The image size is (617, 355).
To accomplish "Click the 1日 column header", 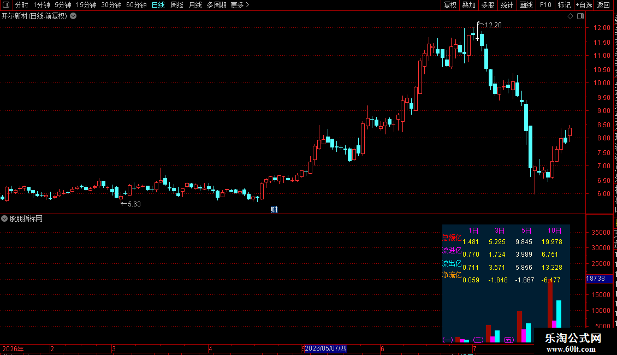I will click(x=473, y=230).
